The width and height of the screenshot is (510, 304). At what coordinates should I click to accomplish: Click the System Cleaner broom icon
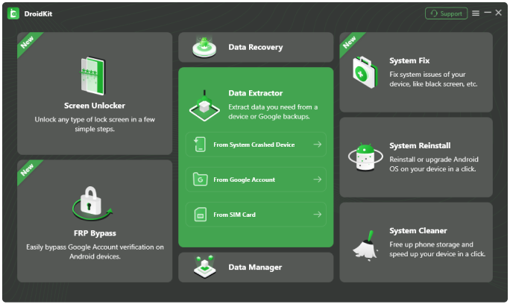click(365, 245)
